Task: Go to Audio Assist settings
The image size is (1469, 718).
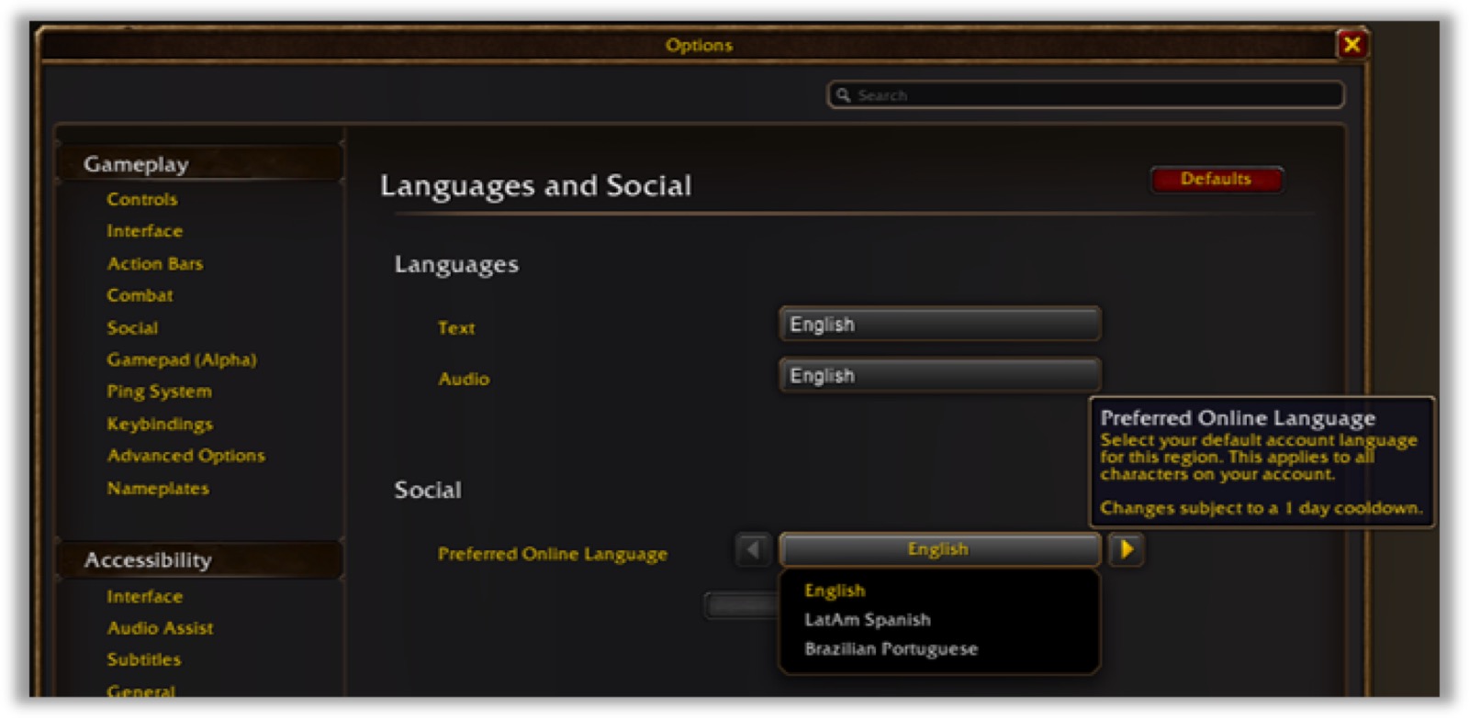Action: [x=160, y=628]
